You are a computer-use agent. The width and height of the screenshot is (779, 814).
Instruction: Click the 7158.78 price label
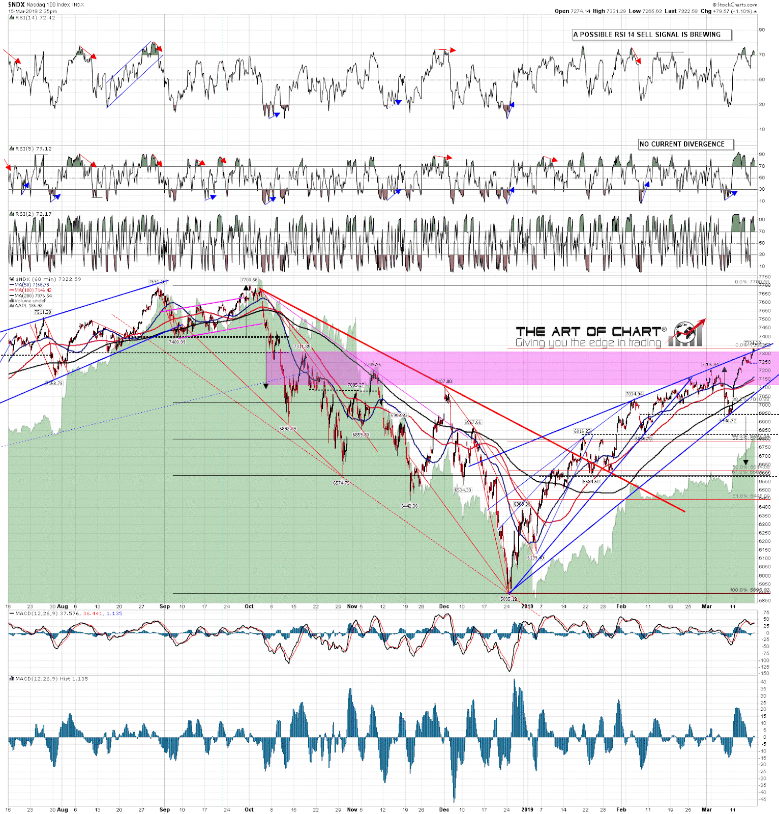53,384
